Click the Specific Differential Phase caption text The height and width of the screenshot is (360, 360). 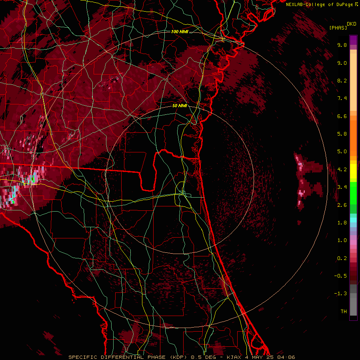point(128,357)
